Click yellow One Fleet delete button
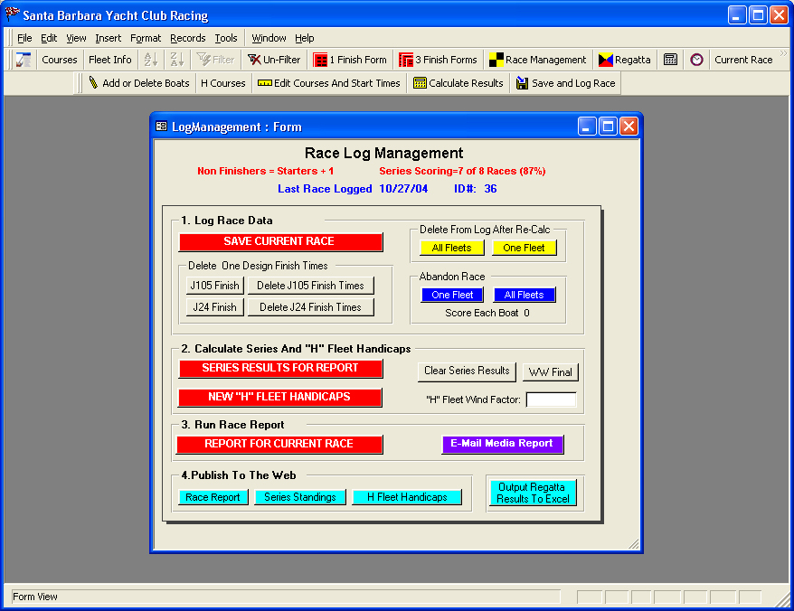 pos(525,248)
